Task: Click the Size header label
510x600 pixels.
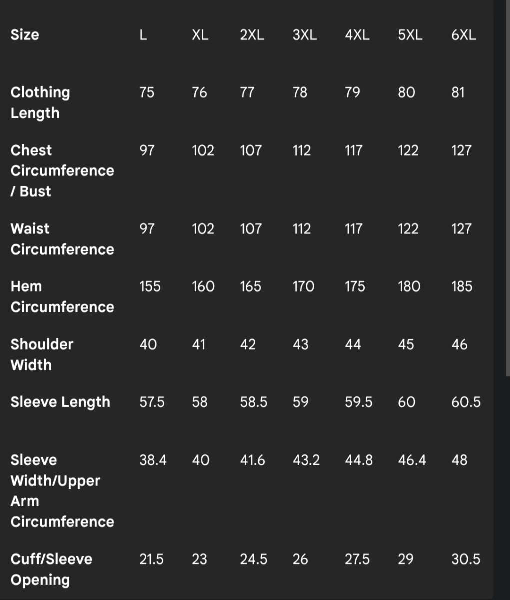Action: tap(25, 35)
